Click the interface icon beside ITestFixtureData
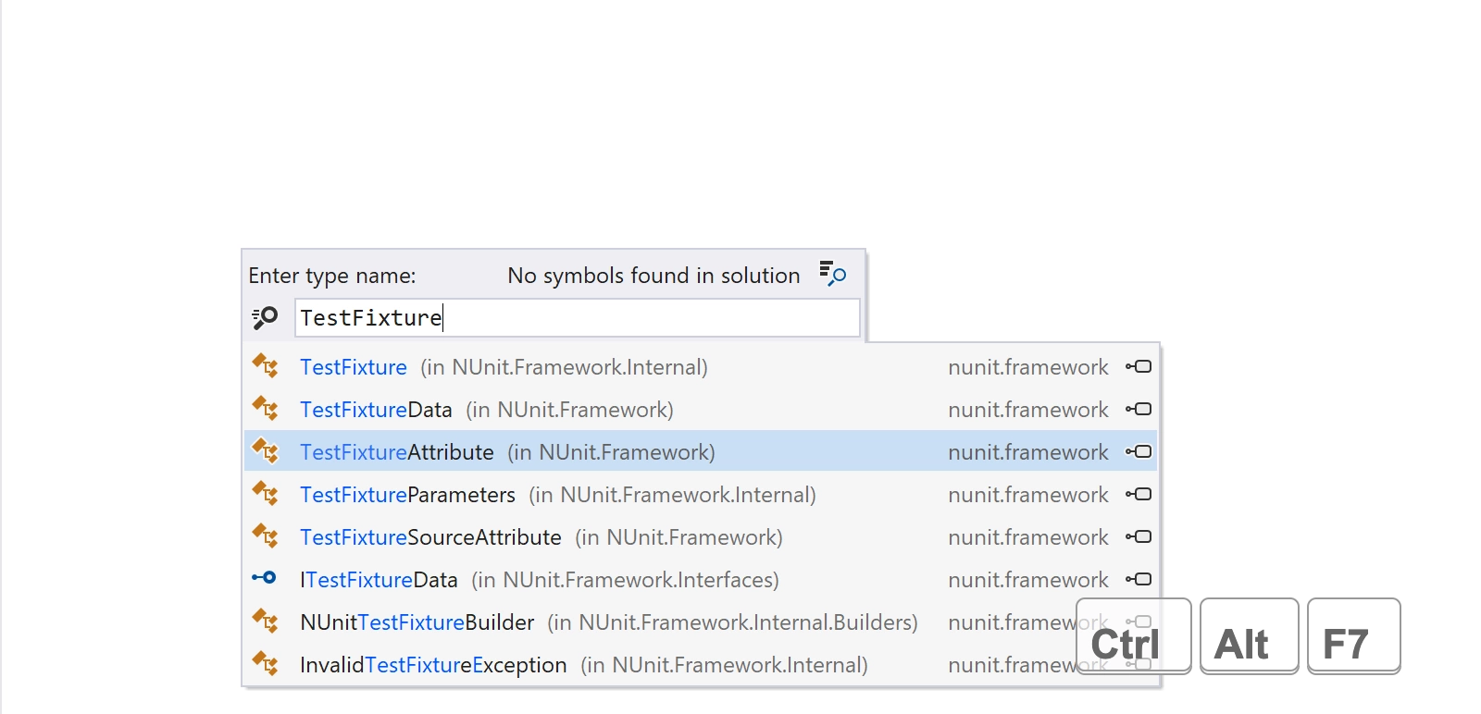The image size is (1481, 714). point(265,578)
